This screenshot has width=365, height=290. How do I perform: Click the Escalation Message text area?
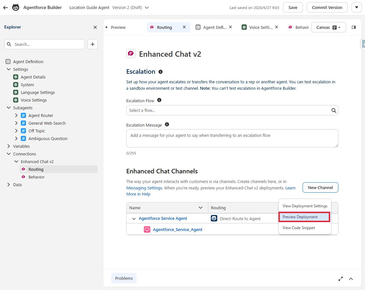[x=232, y=138]
